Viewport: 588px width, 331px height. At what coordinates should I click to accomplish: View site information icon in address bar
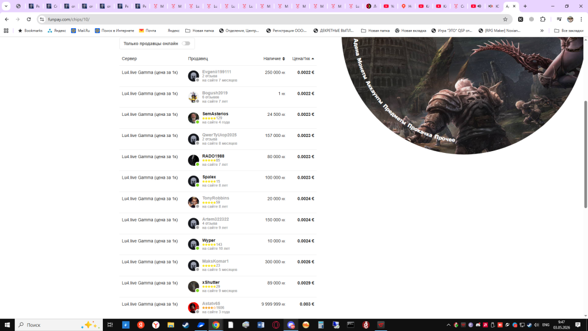(x=42, y=19)
